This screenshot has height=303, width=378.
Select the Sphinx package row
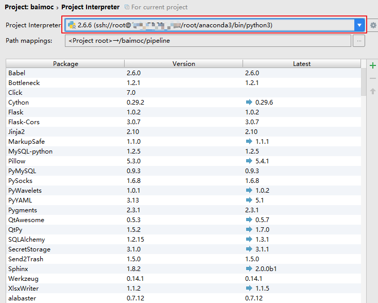tap(183, 269)
